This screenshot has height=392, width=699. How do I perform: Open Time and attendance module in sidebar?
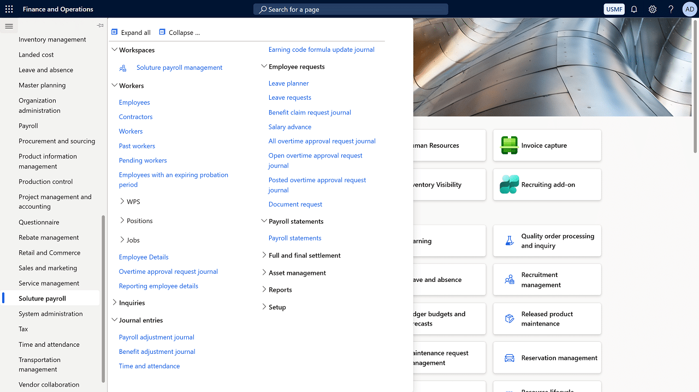[49, 345]
